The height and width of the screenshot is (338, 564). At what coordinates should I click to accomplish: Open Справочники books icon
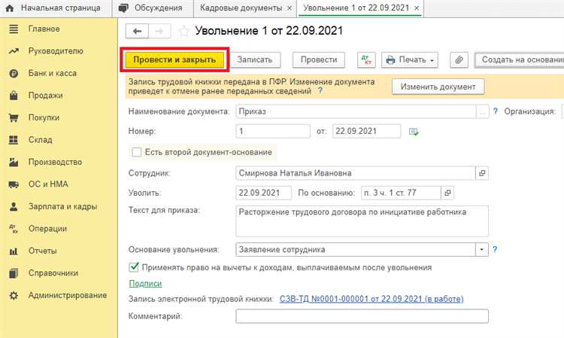click(14, 273)
